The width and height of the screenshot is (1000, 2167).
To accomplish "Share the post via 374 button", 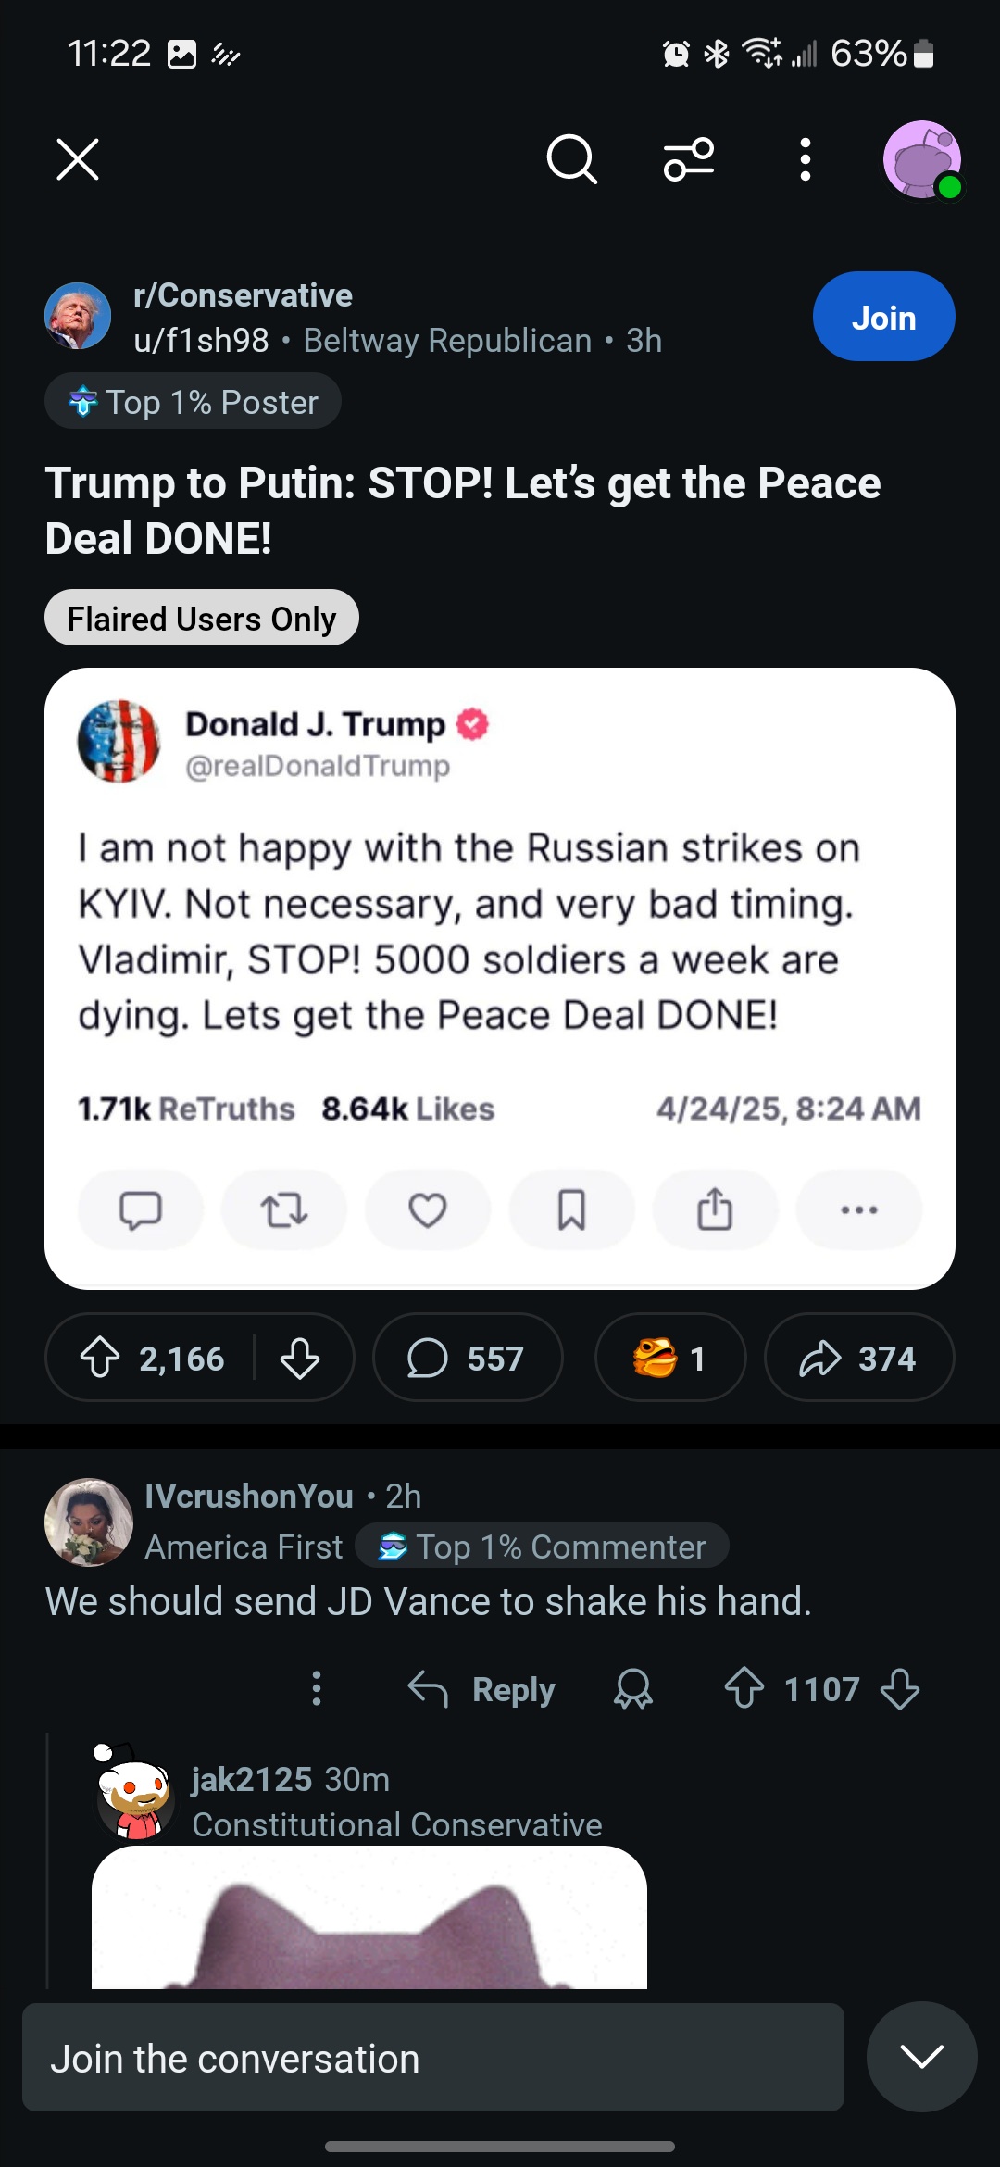I will pos(858,1359).
